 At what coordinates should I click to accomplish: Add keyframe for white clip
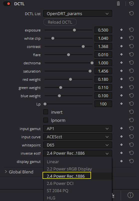pyautogui.click(x=121, y=38)
